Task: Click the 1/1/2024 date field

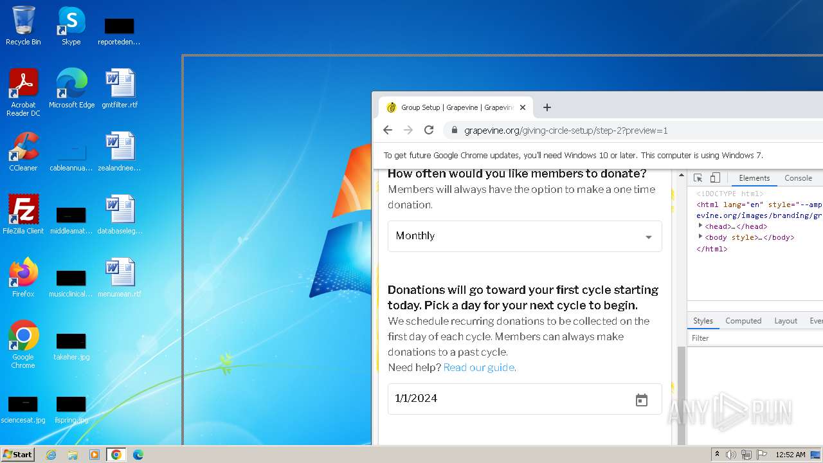Action: [x=525, y=399]
